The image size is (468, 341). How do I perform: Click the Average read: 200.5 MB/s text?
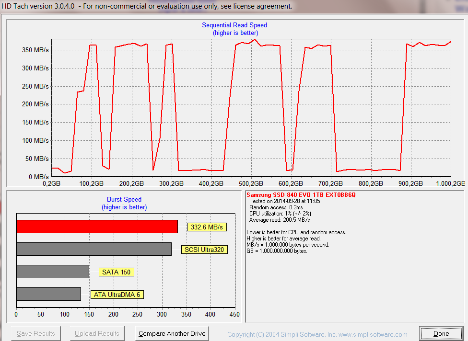[280, 220]
